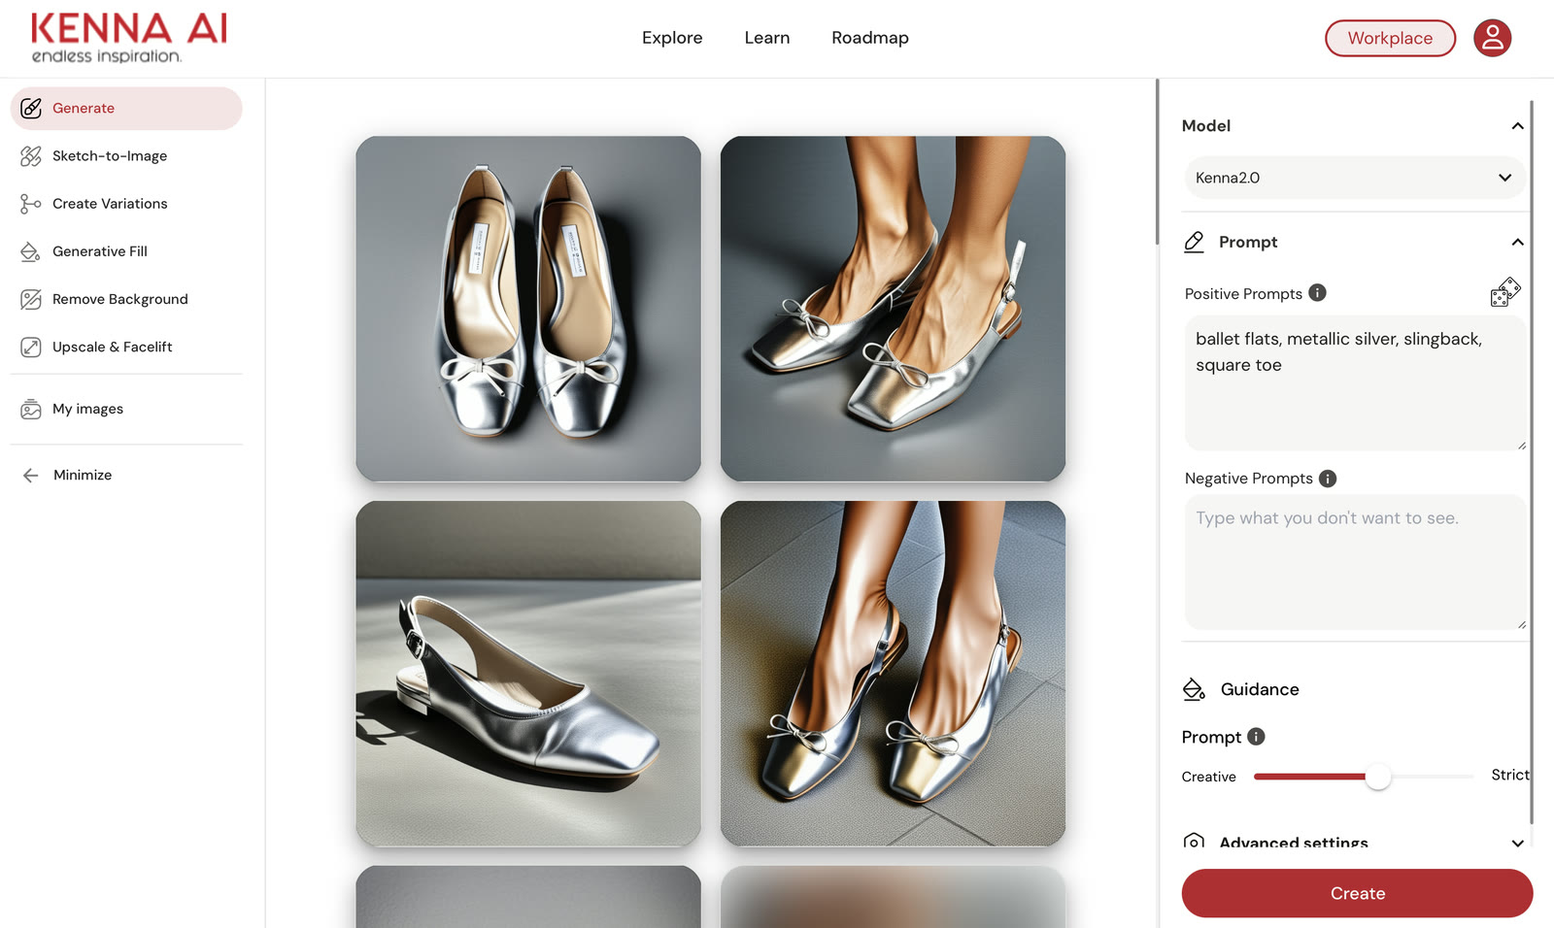Click the Negative Prompts text box
1554x928 pixels.
[1355, 562]
